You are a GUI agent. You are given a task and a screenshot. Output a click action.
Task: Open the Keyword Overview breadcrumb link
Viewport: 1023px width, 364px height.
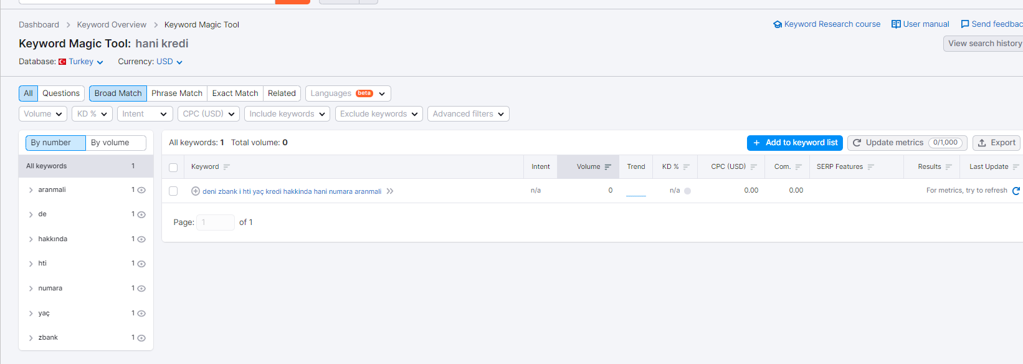pyautogui.click(x=112, y=25)
